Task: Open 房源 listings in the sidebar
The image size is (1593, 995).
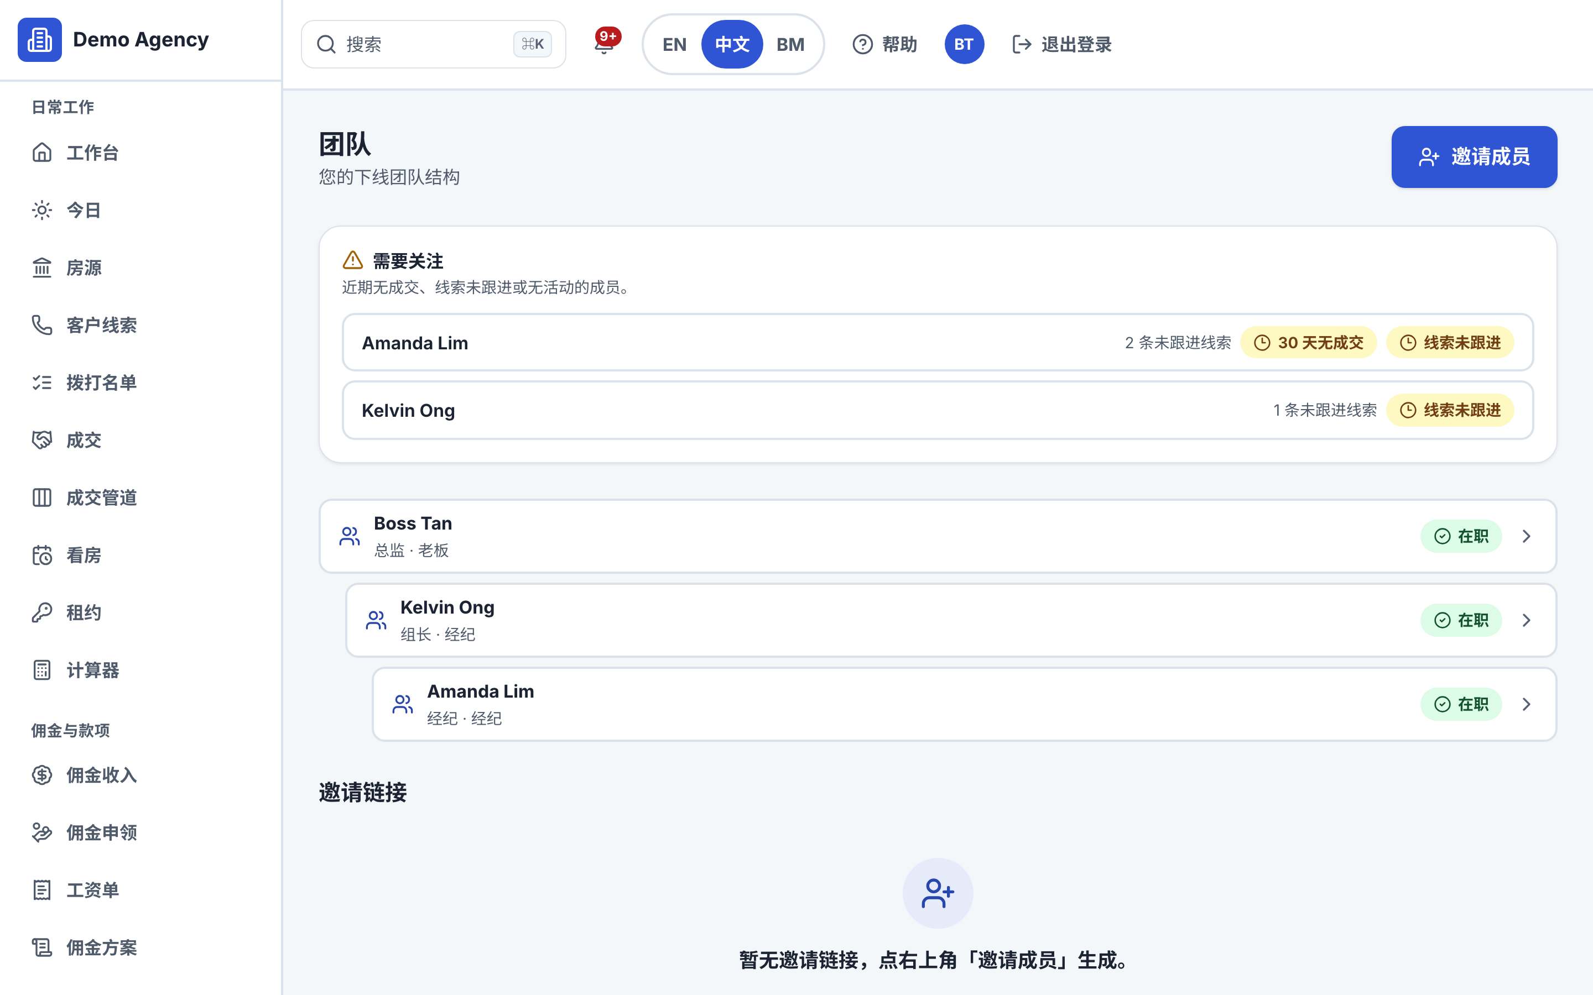Action: click(x=141, y=268)
